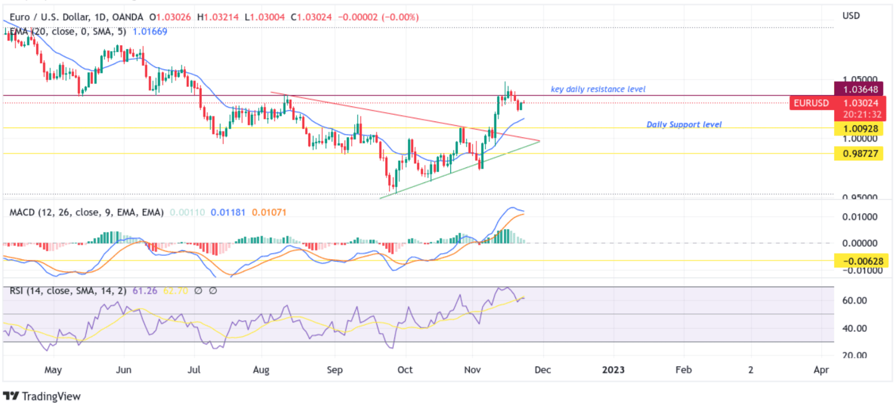Click the Jun label on time axis

[123, 370]
